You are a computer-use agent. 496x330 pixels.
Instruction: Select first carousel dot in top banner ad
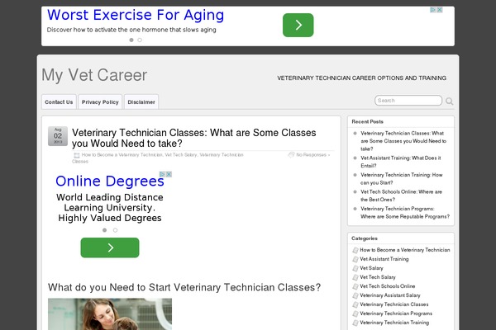(x=131, y=40)
